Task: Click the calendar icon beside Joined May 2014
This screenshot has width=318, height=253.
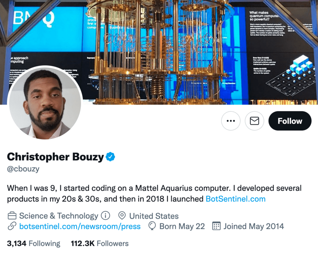Action: 216,226
